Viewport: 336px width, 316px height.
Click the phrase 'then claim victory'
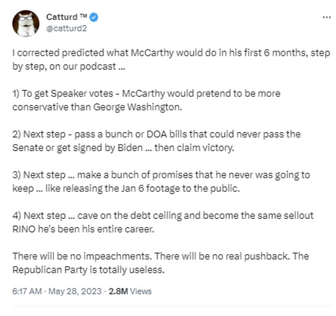[194, 148]
